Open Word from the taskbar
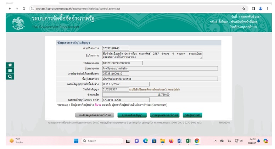This screenshot has width=275, height=149. click(180, 141)
